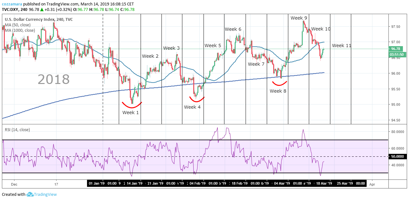Click the Week 8 label
This screenshot has width=409, height=200.
point(278,91)
